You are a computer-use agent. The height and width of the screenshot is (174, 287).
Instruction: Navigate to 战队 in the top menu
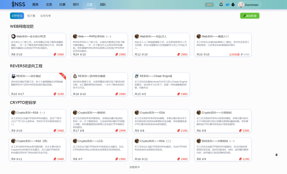[103, 4]
